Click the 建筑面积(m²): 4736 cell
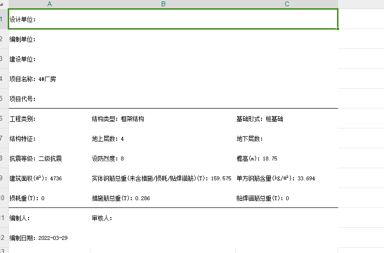Screen dimensions: 384x253 [50, 178]
